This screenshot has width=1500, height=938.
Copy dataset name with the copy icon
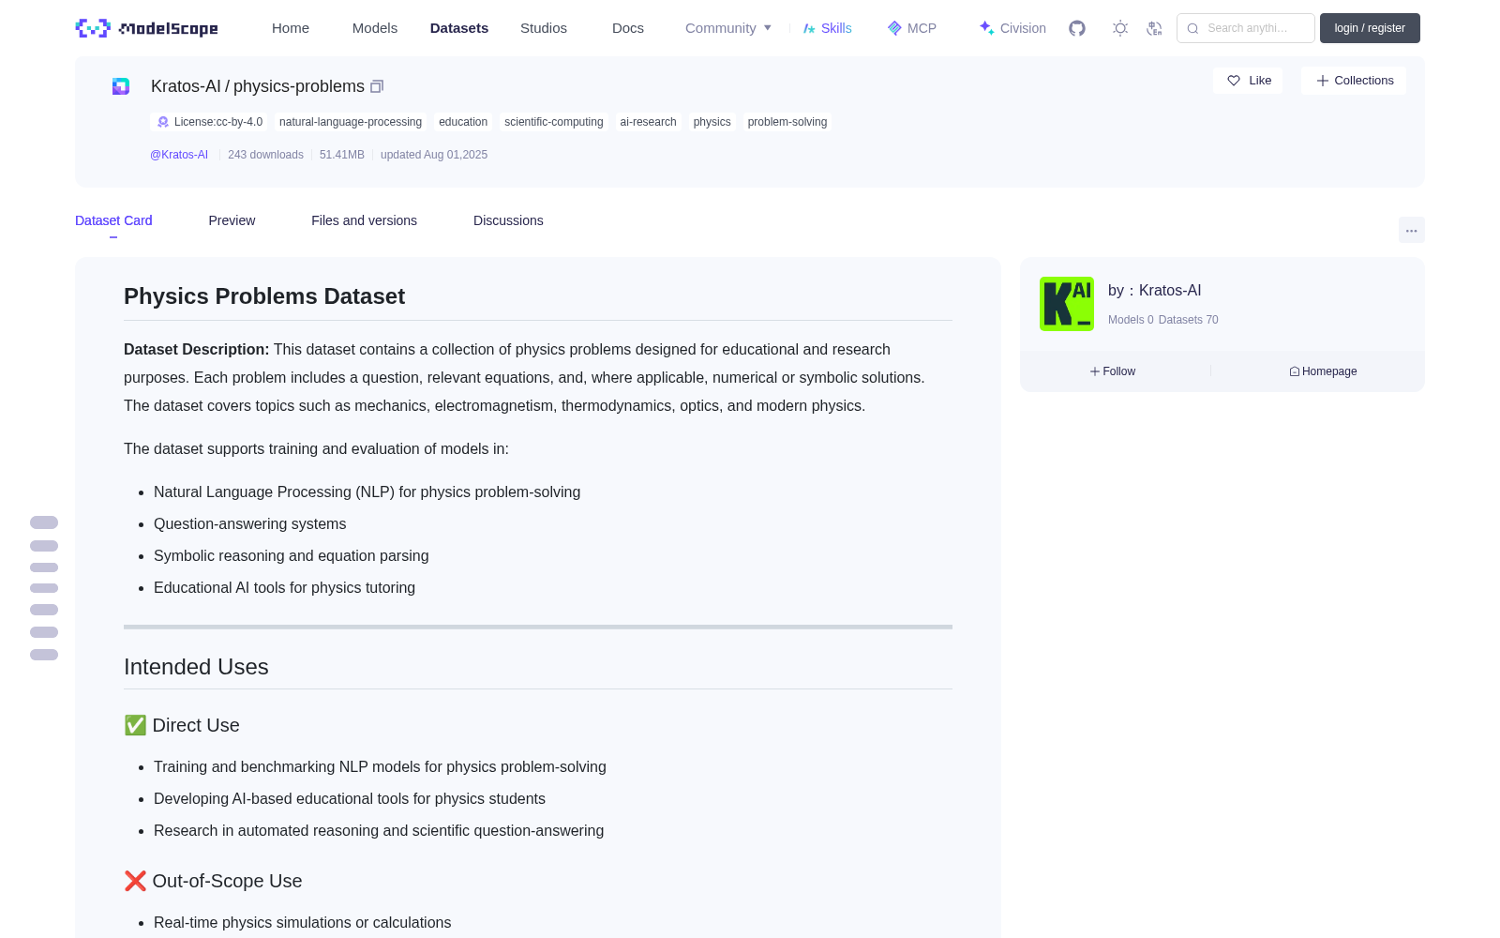[x=377, y=86]
